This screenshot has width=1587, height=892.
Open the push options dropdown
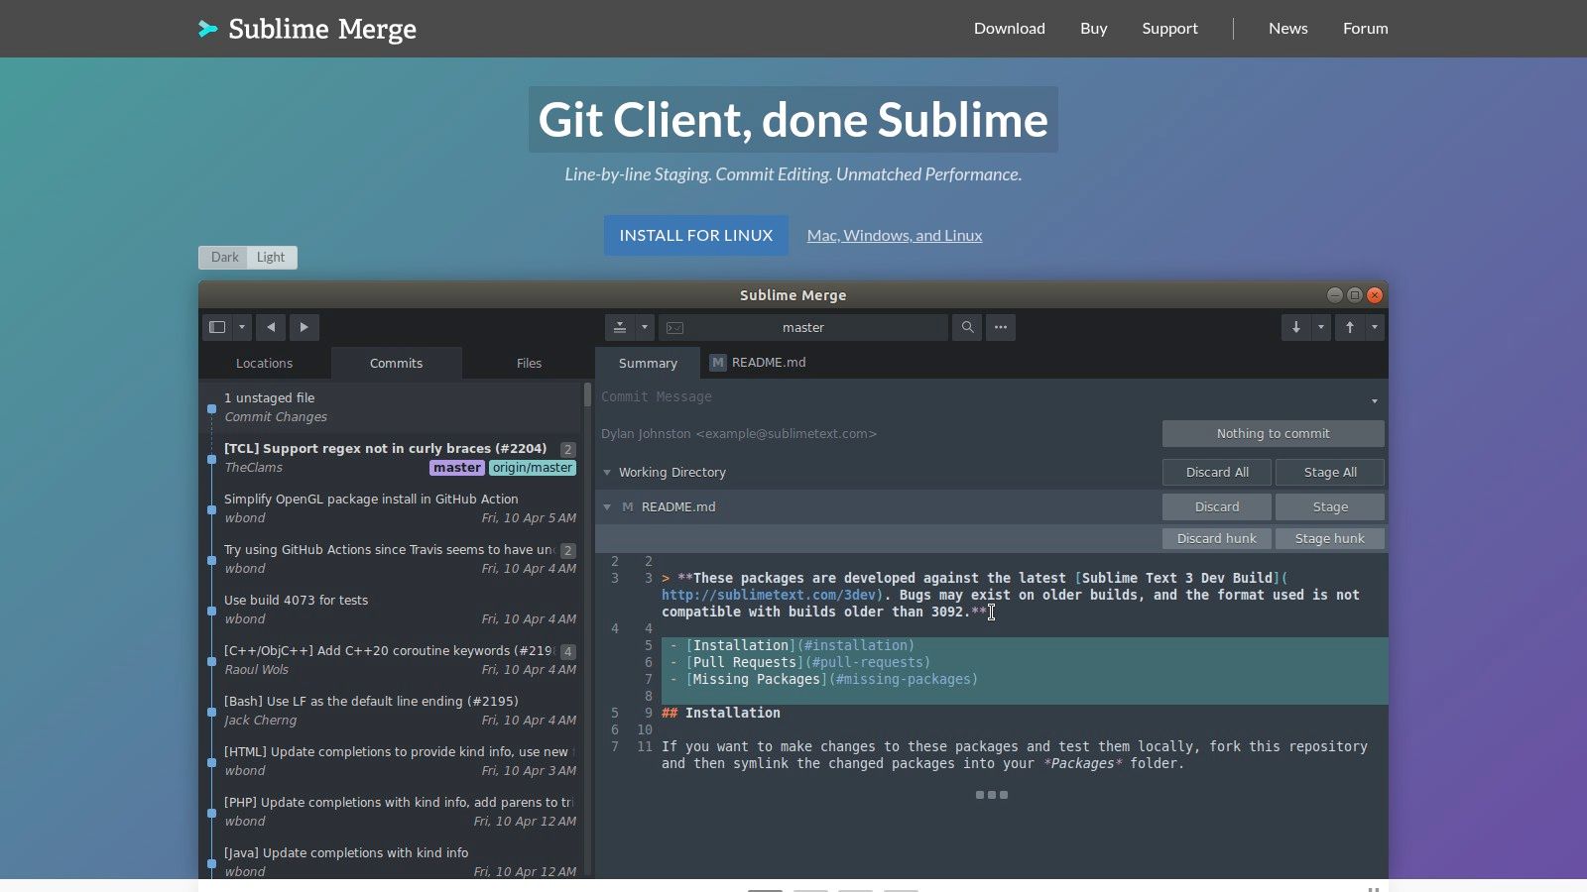pos(1375,327)
